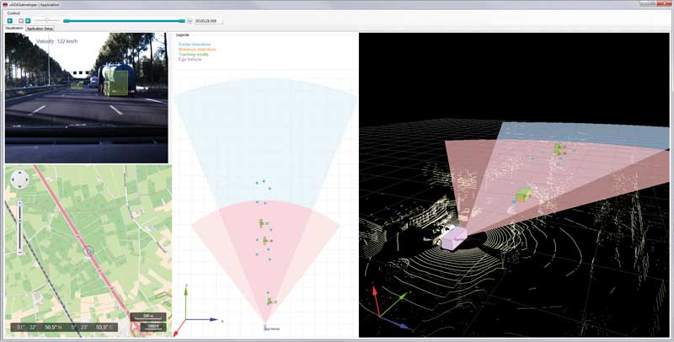Image resolution: width=674 pixels, height=342 pixels.
Task: Switch to the Application Setup tab
Action: click(x=40, y=29)
